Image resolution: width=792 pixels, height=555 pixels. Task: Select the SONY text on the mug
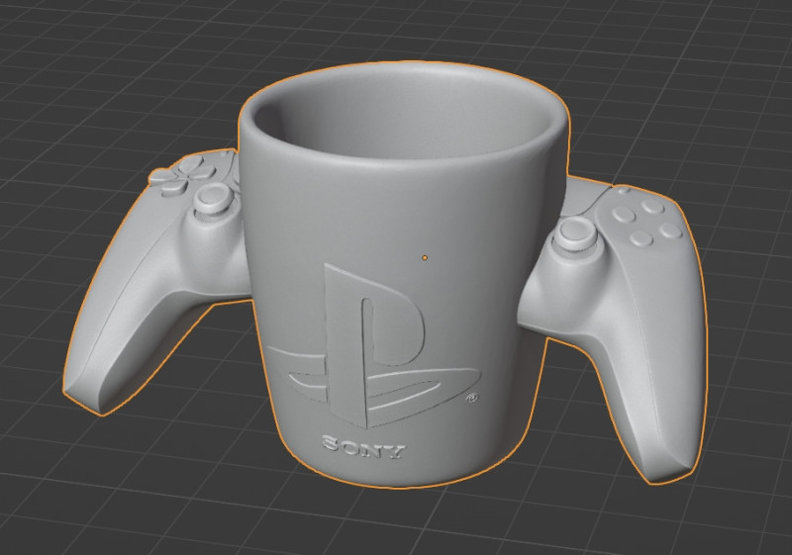(x=363, y=449)
